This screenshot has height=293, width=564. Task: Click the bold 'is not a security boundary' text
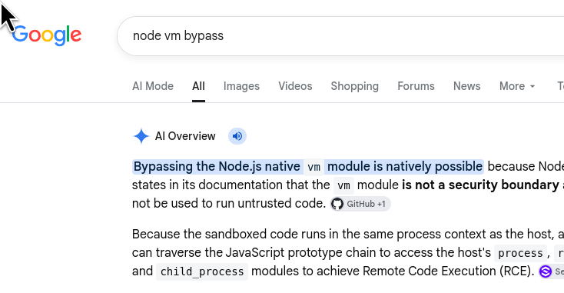480,185
